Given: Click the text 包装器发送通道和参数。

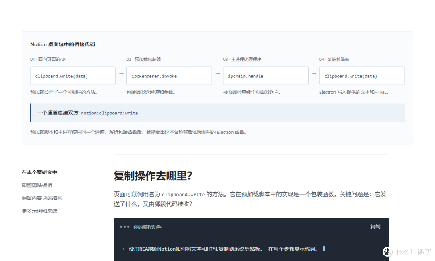Looking at the screenshot, I should tap(151, 92).
